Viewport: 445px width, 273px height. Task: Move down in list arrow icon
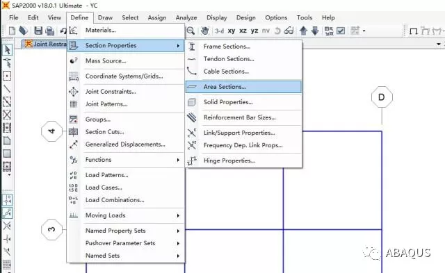tap(315, 31)
